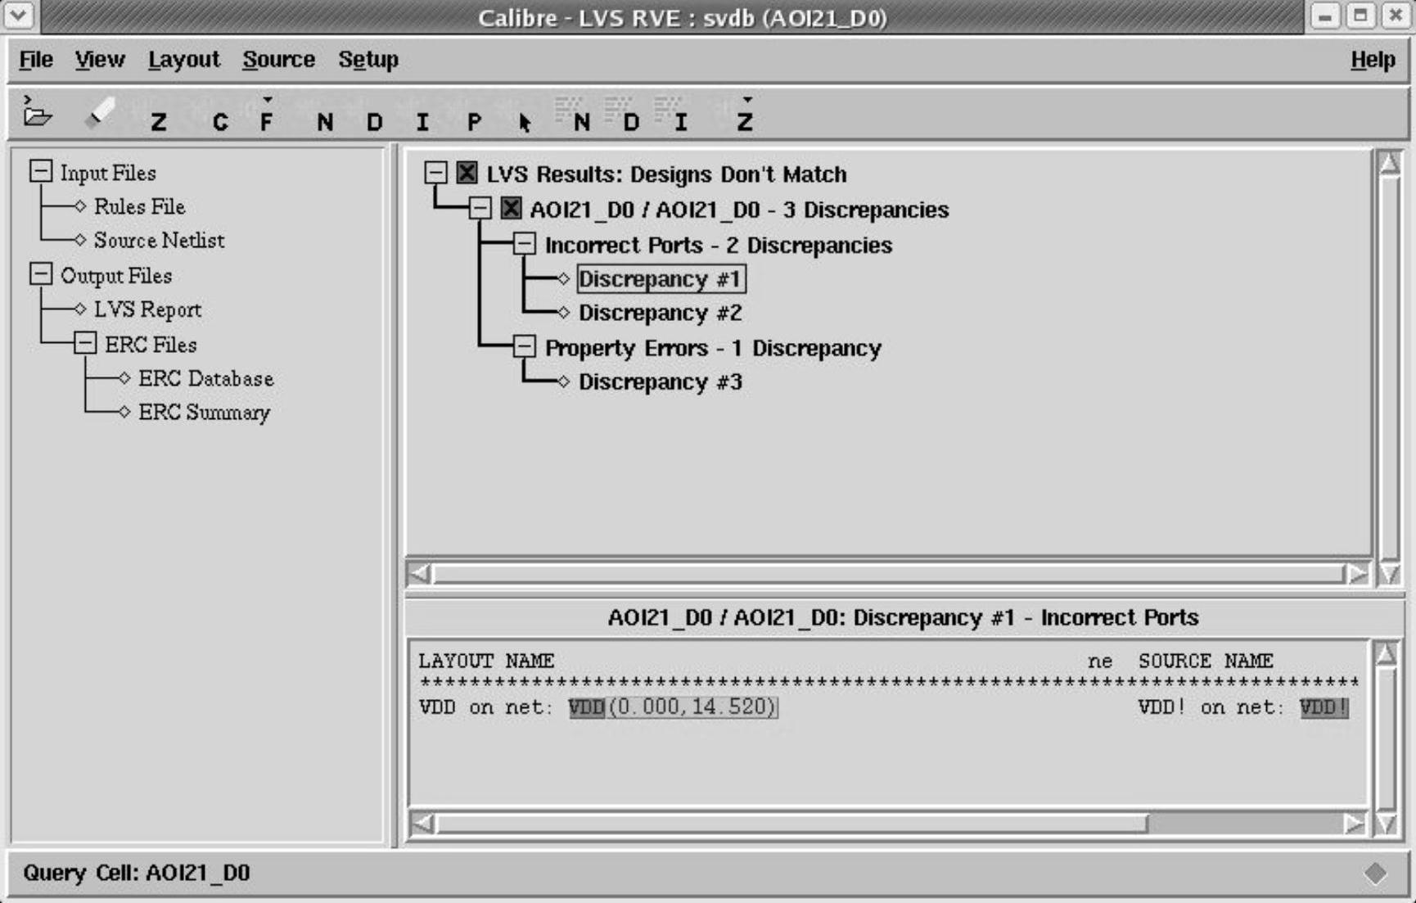Open the ERC Database entry

pos(205,378)
